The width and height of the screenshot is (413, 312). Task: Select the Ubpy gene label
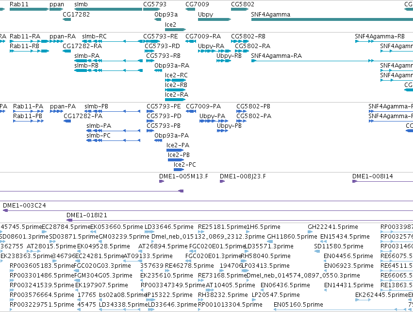205,15
